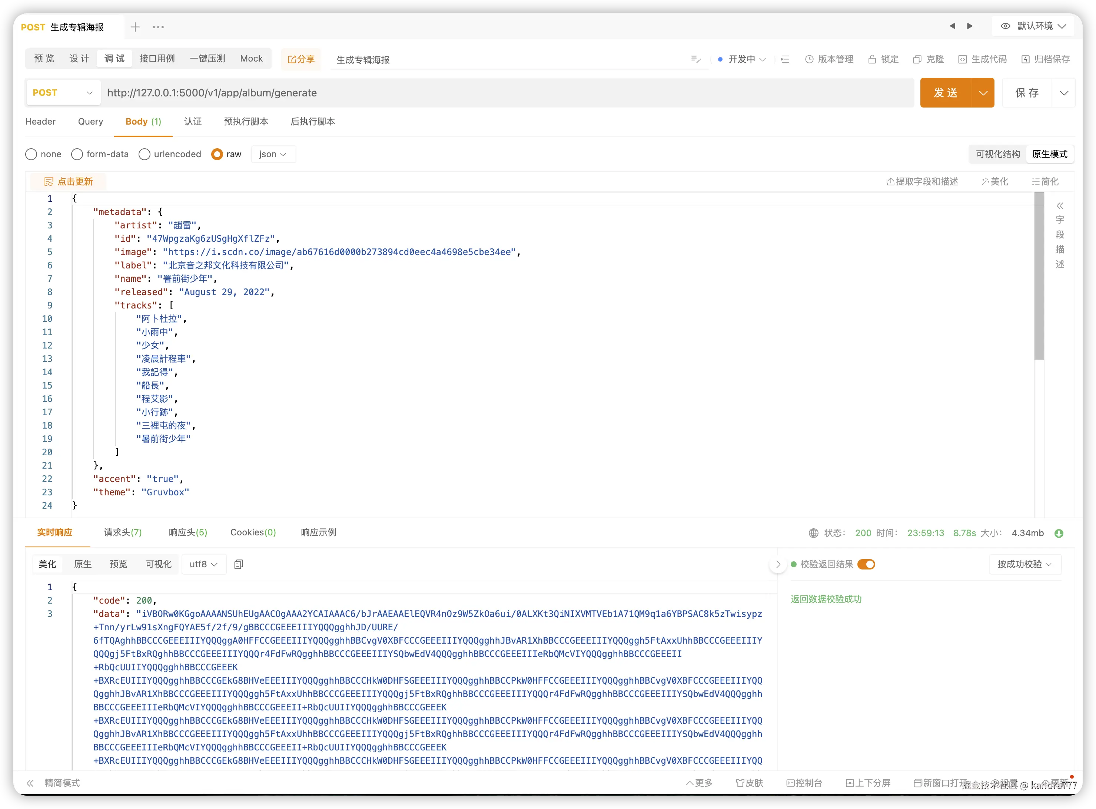
Task: Click the 发送 send button
Action: click(x=945, y=93)
